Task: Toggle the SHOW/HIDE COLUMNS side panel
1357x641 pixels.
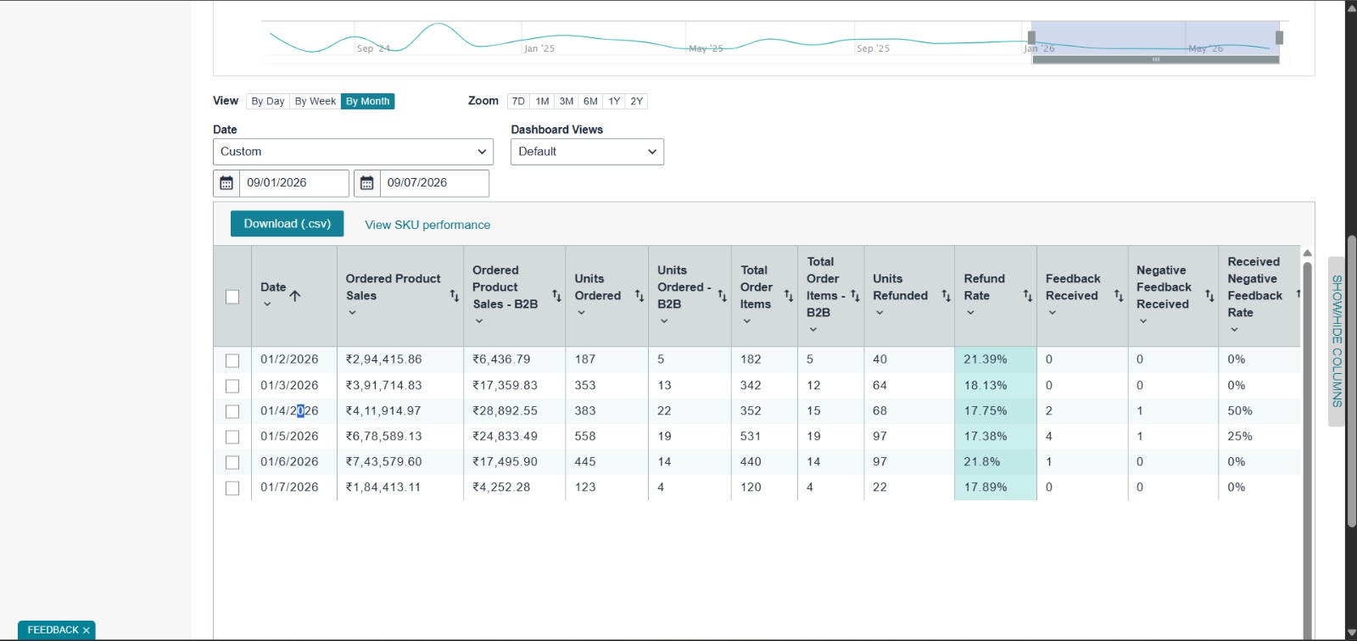Action: click(x=1337, y=341)
